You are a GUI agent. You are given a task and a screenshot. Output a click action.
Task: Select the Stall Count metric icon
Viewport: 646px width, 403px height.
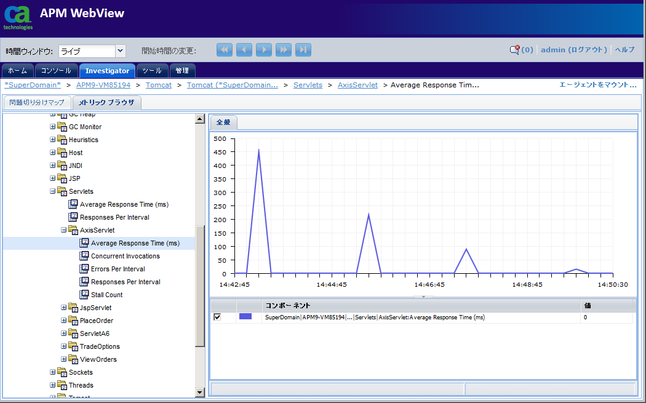click(x=85, y=295)
